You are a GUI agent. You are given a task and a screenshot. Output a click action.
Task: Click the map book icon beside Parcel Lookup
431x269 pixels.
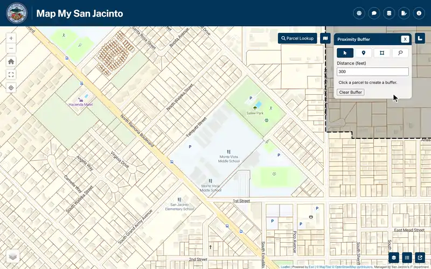[325, 38]
